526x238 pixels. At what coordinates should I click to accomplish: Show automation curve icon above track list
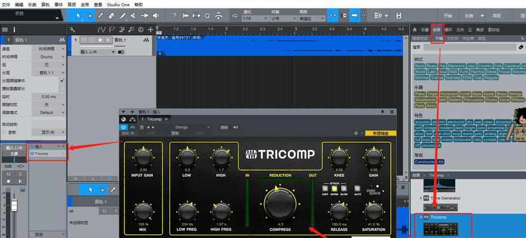tap(102, 30)
